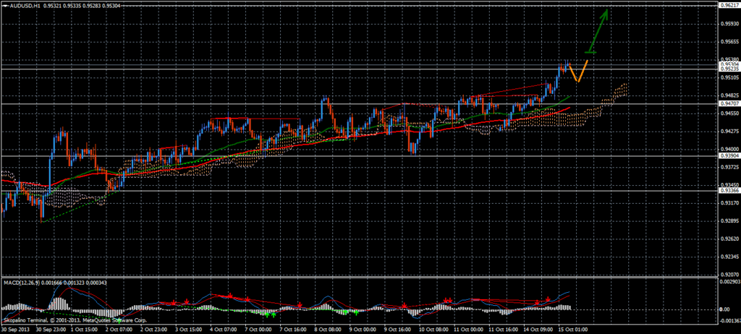Click the 0.92895 price axis value
Image resolution: width=741 pixels, height=334 pixels.
coord(731,220)
